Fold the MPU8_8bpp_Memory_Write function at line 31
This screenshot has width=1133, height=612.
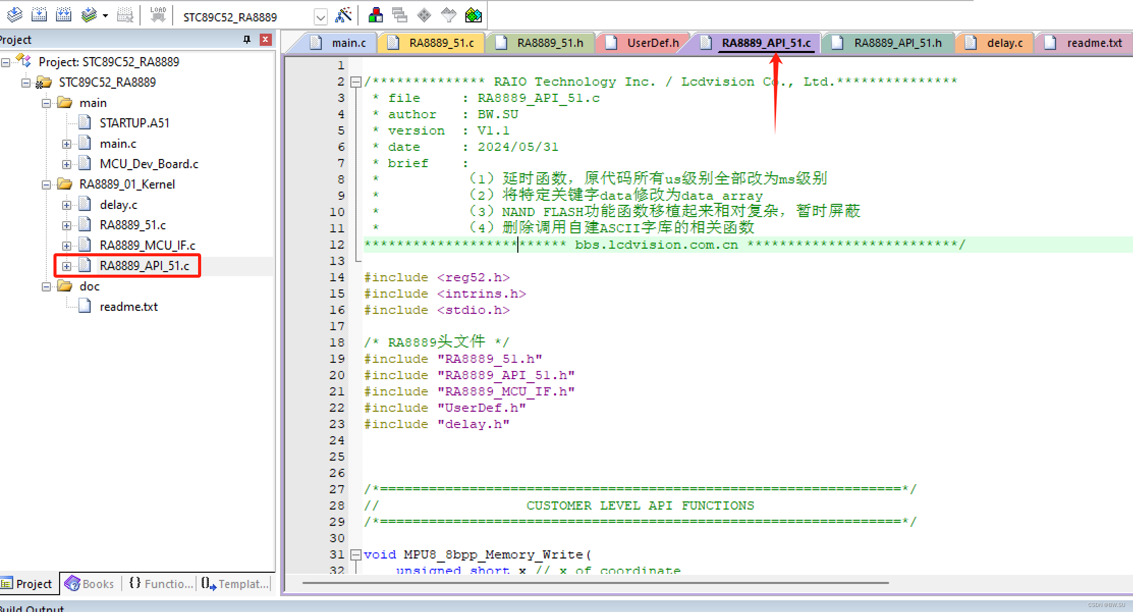pyautogui.click(x=356, y=554)
